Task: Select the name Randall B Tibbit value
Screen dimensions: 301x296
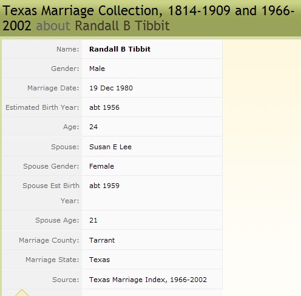Action: [120, 49]
